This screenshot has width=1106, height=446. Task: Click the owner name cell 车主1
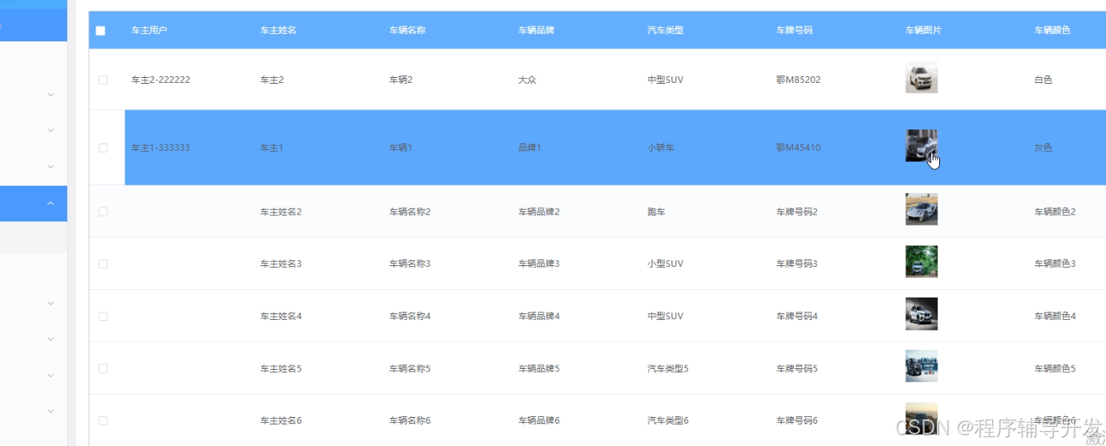point(272,148)
